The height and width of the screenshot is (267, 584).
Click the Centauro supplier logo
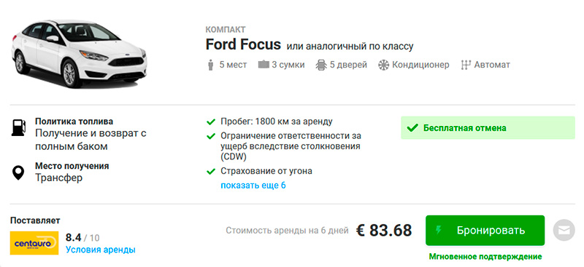34,243
